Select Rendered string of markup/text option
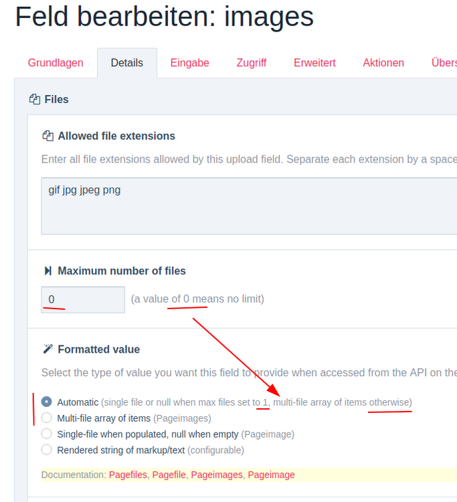 46,450
